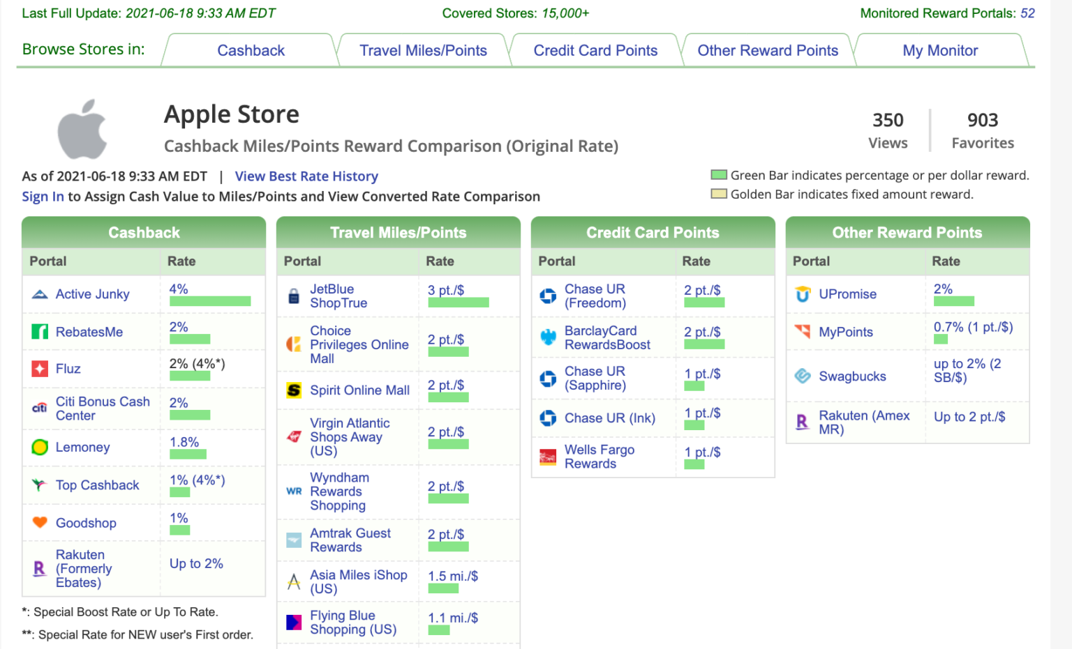
Task: Switch to the Travel Miles/Points tab
Action: [423, 50]
